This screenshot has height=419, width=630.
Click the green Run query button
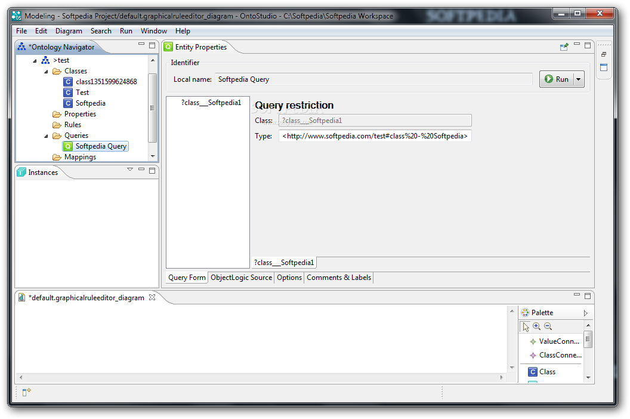tap(557, 79)
